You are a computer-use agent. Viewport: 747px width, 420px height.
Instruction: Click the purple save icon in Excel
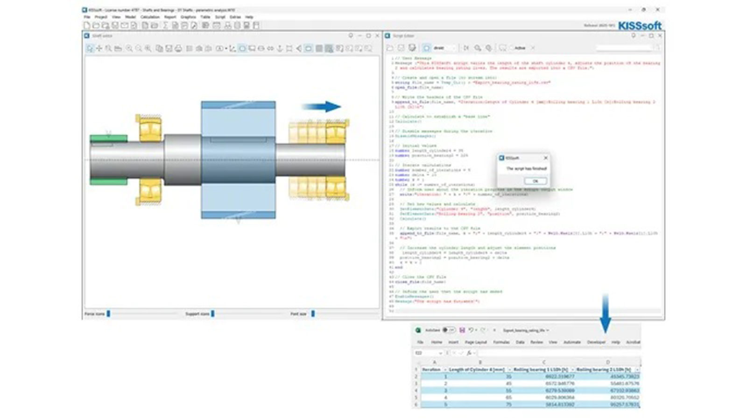click(x=462, y=330)
